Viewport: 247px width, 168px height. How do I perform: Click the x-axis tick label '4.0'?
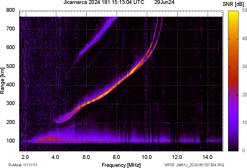point(55,157)
